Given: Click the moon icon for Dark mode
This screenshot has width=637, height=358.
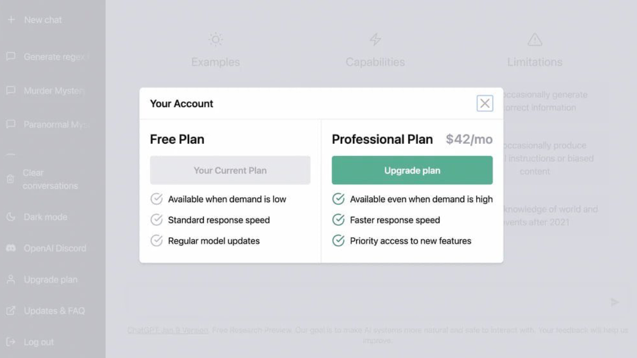Looking at the screenshot, I should point(12,217).
